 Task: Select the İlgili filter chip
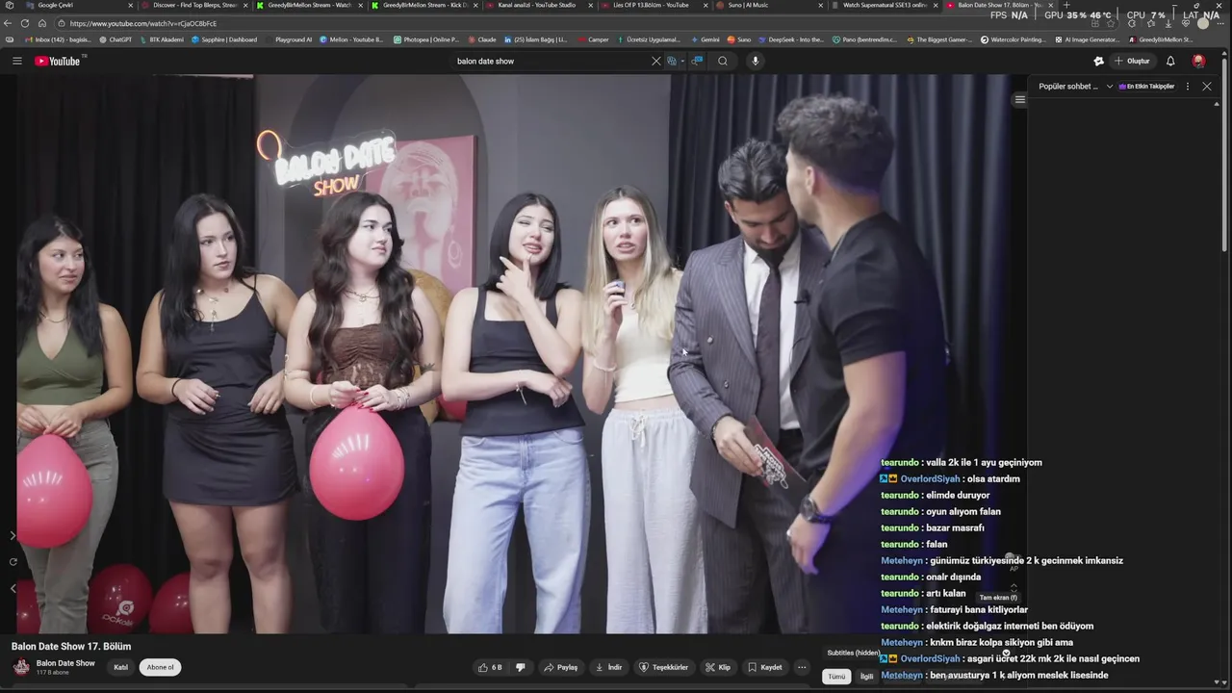pos(866,677)
